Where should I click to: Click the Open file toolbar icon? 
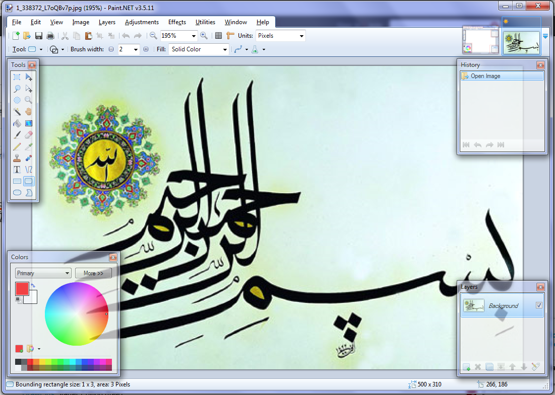click(27, 36)
